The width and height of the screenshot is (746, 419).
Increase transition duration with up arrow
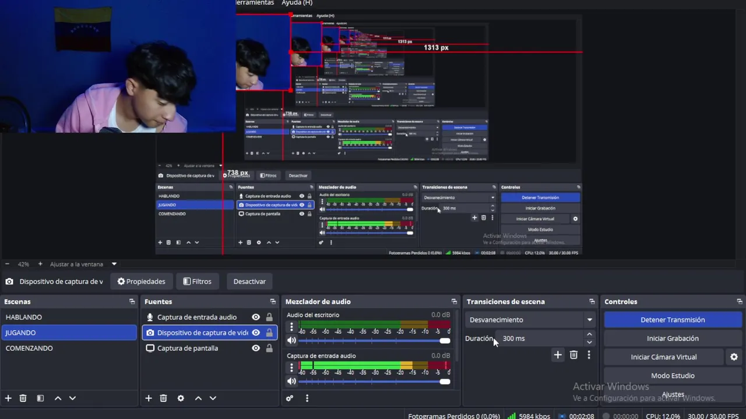(589, 335)
